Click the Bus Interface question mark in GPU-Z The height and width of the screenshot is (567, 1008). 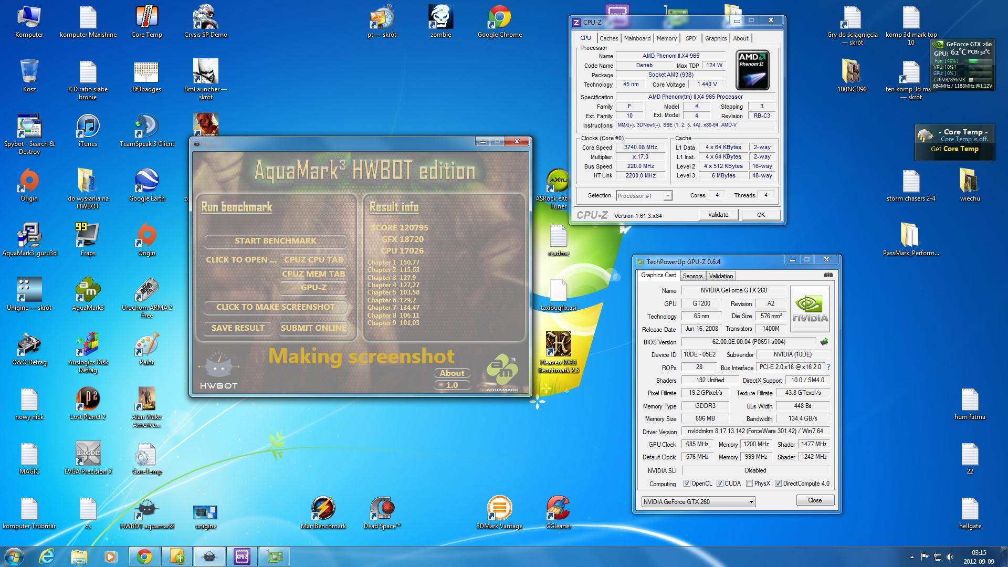coord(828,367)
